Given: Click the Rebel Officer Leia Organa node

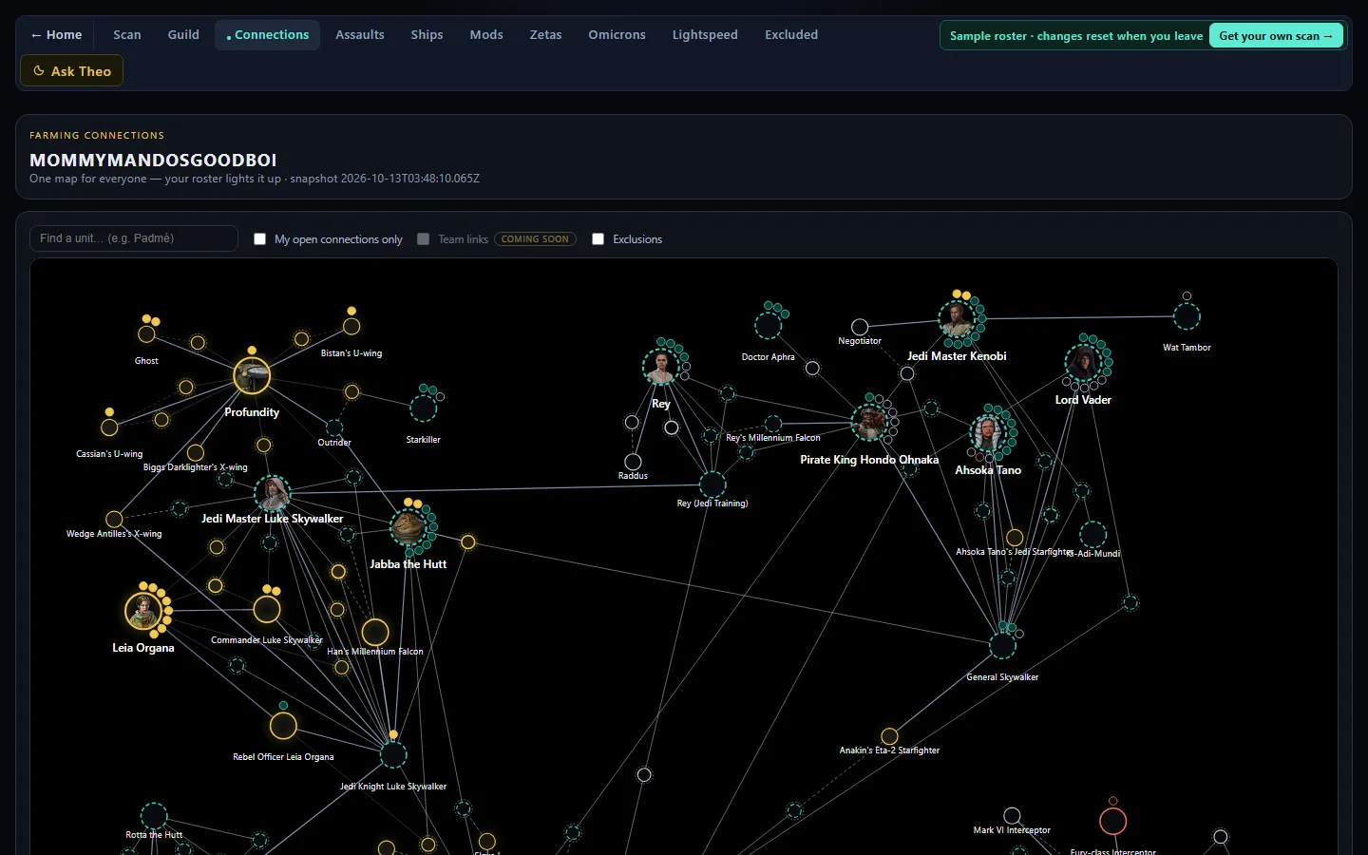Looking at the screenshot, I should click(x=283, y=726).
